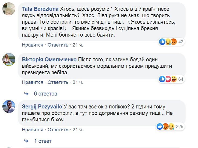Click the reaction icons showing 64 reactions
The width and height of the screenshot is (198, 148).
coord(168,79)
